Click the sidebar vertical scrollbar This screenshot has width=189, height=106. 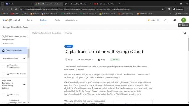click(x=28, y=53)
